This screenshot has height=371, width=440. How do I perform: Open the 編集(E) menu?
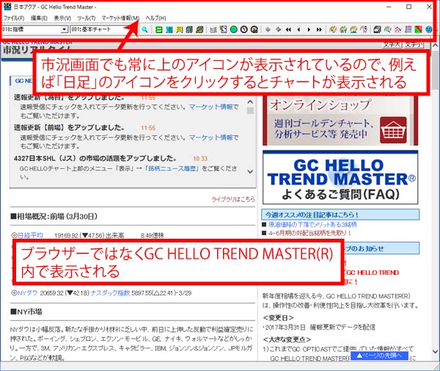[39, 18]
